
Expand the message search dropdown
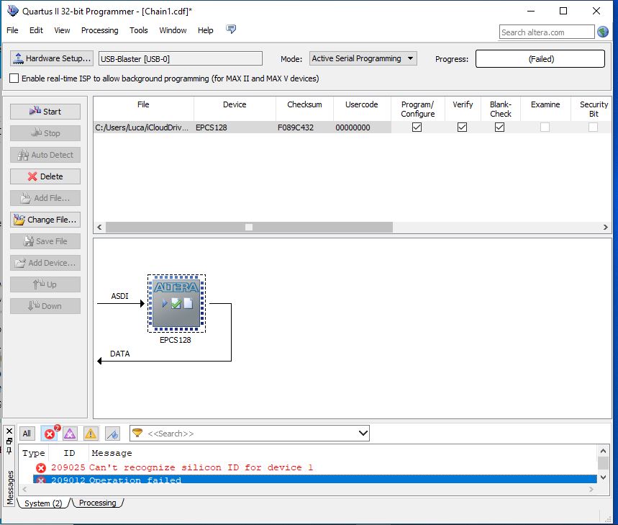tap(363, 434)
